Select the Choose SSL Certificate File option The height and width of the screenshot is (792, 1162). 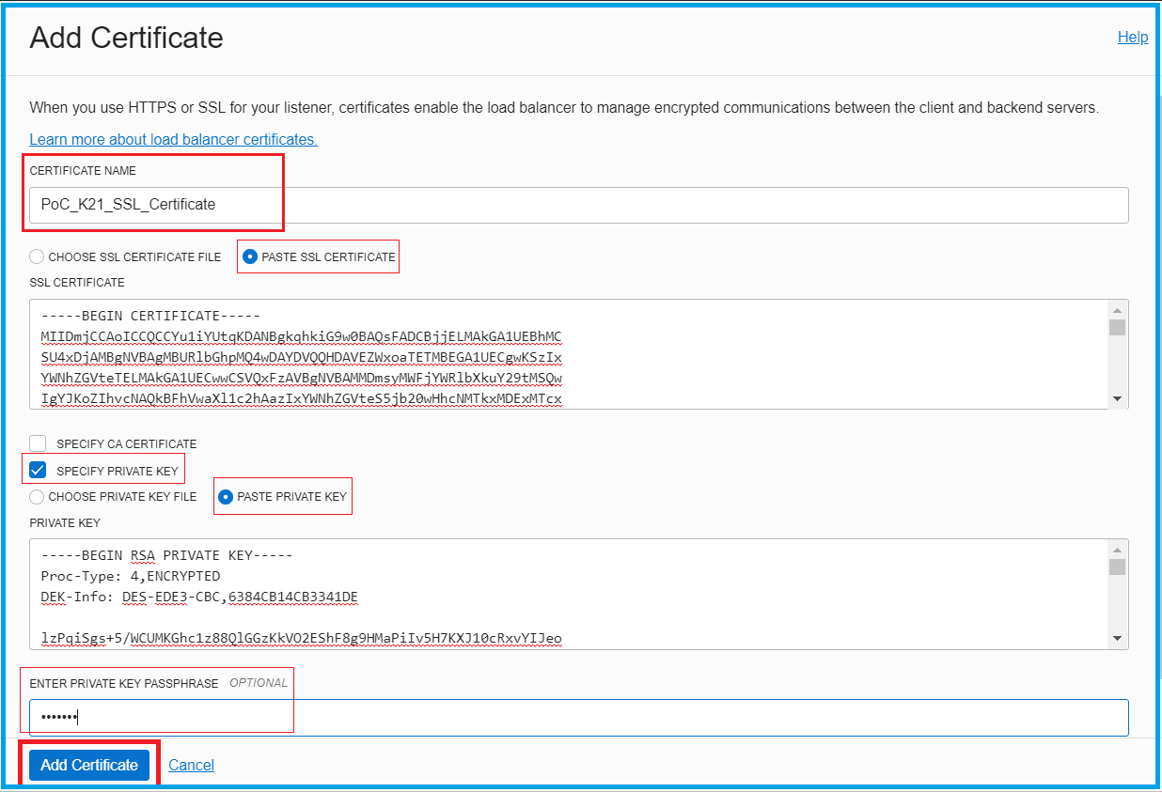(35, 256)
